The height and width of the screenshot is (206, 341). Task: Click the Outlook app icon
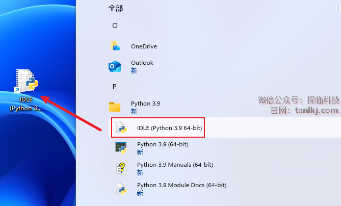pos(115,66)
